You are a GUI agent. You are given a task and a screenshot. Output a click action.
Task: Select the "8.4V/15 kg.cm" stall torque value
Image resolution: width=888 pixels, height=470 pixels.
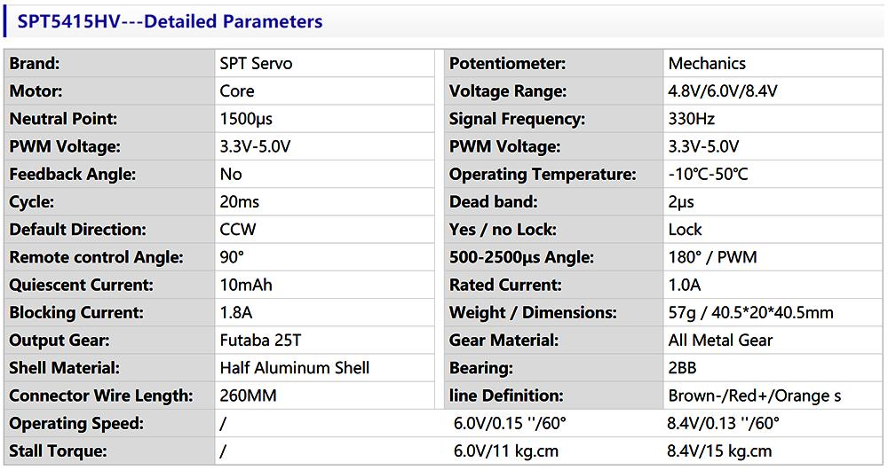pos(719,451)
